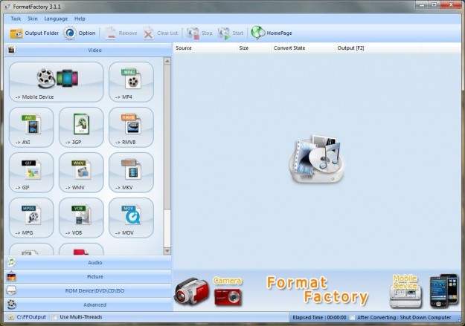Click the Remove toolbar button
Screen dimensions: 465x326
tap(121, 33)
